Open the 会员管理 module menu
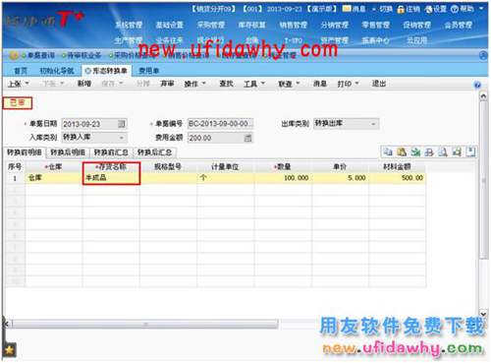 click(x=459, y=25)
